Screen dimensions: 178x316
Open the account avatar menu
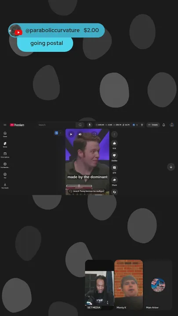click(172, 125)
